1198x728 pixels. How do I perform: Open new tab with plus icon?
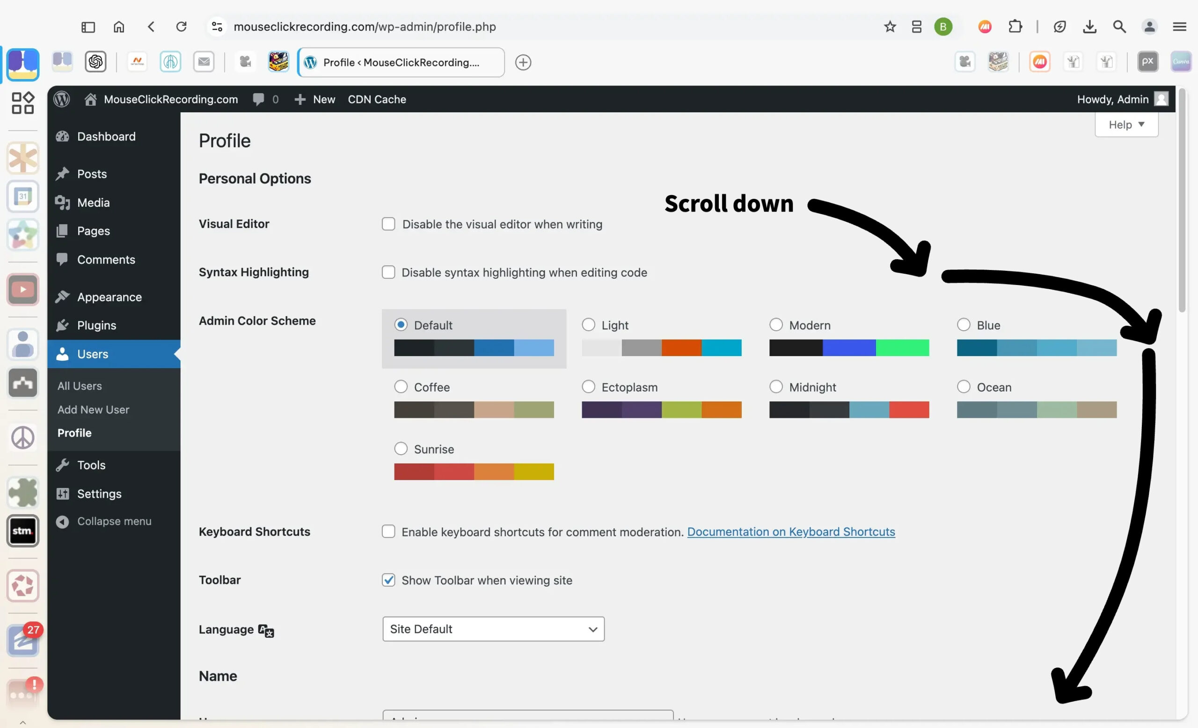click(523, 62)
